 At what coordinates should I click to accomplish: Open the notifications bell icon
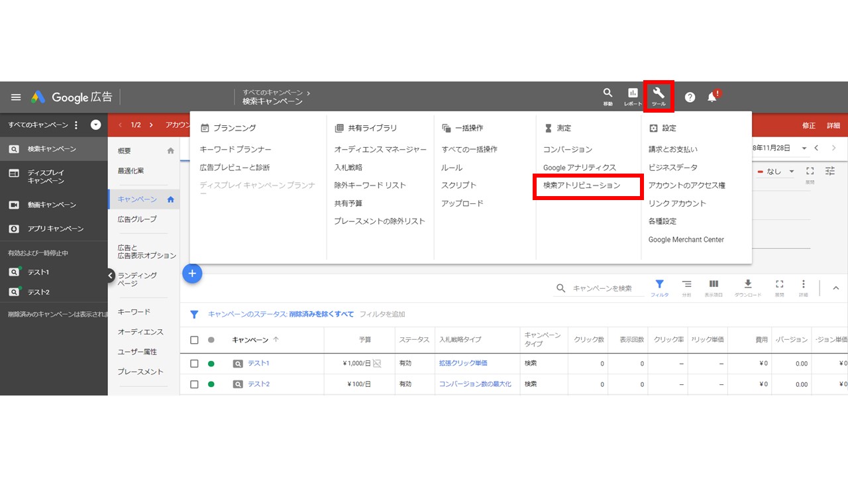click(x=712, y=97)
